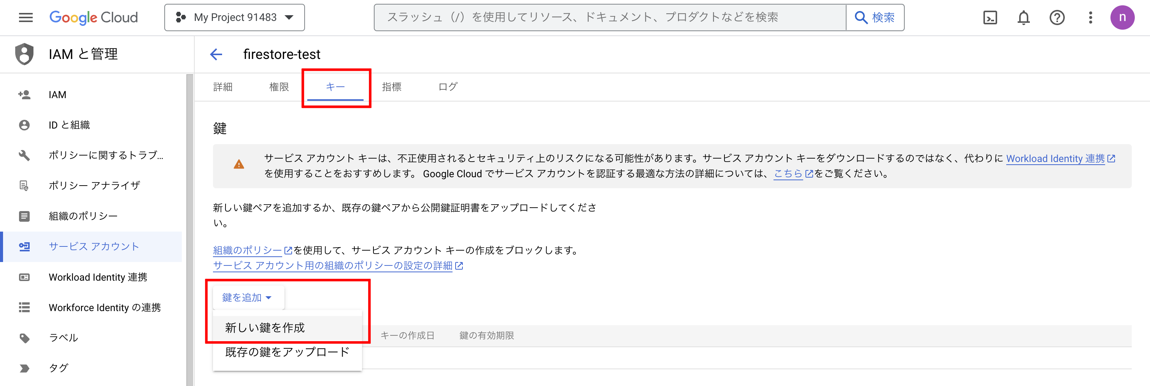Screen dimensions: 1150x386
Task: Switch to the ログ tab
Action: click(x=448, y=87)
